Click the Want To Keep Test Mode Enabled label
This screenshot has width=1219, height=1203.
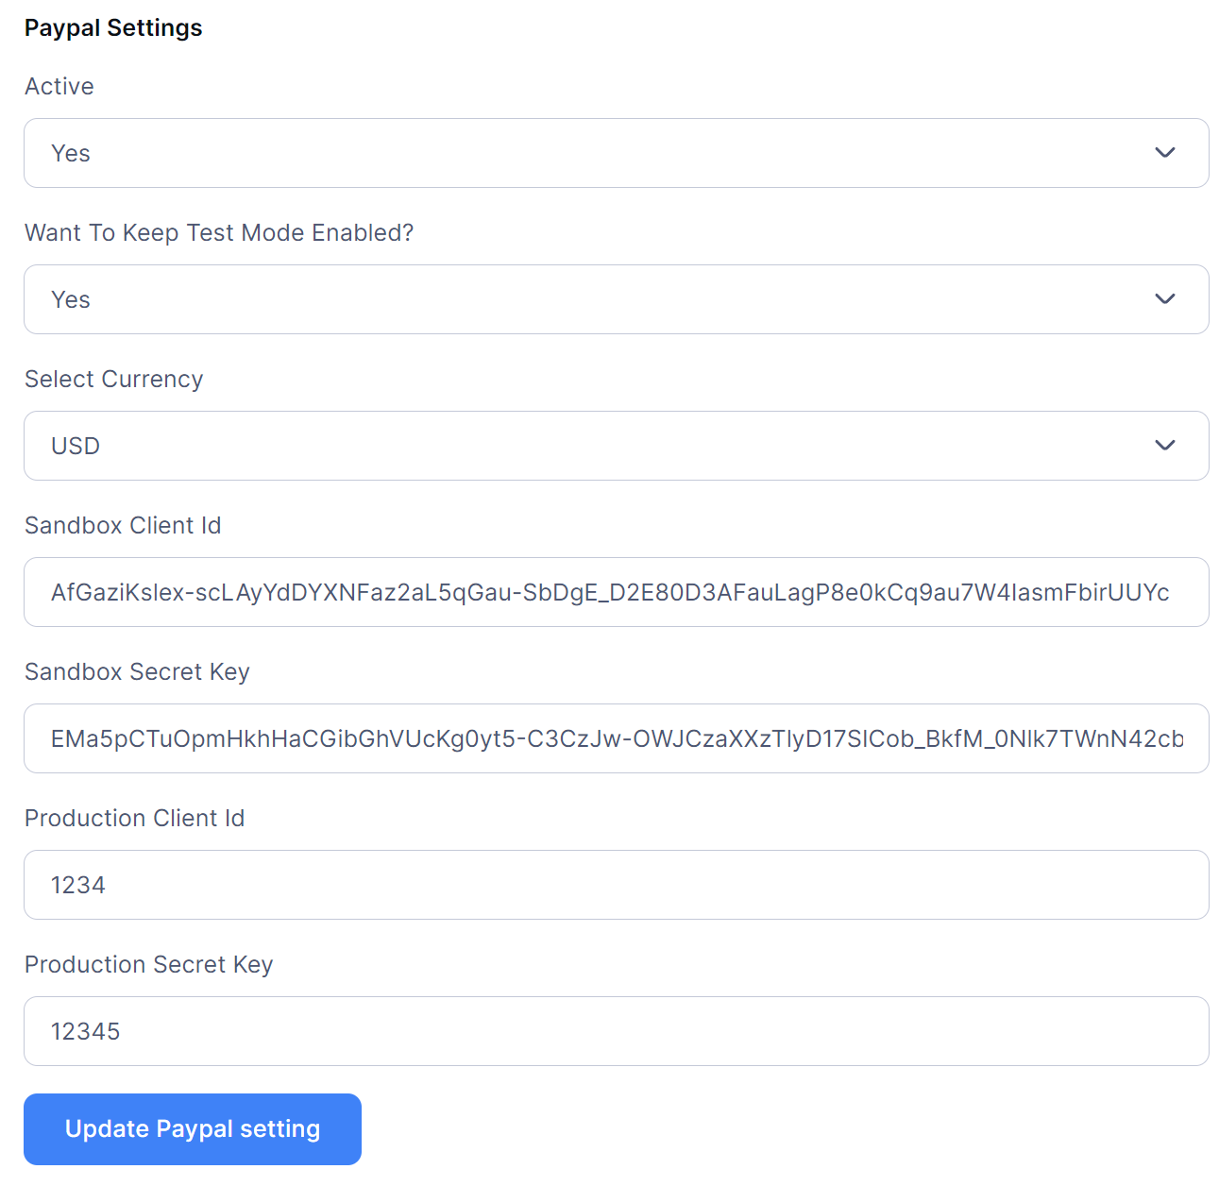click(x=219, y=233)
